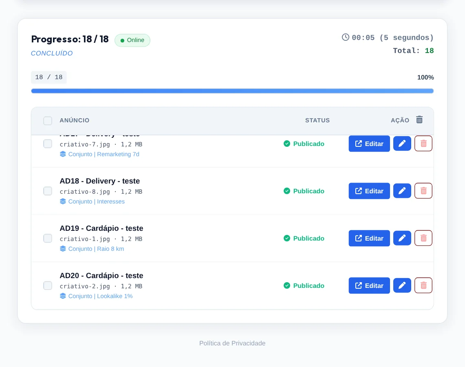465x367 pixels.
Task: Click the blue progress bar showing 100%
Action: coord(232,91)
